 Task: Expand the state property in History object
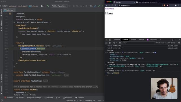109,58
